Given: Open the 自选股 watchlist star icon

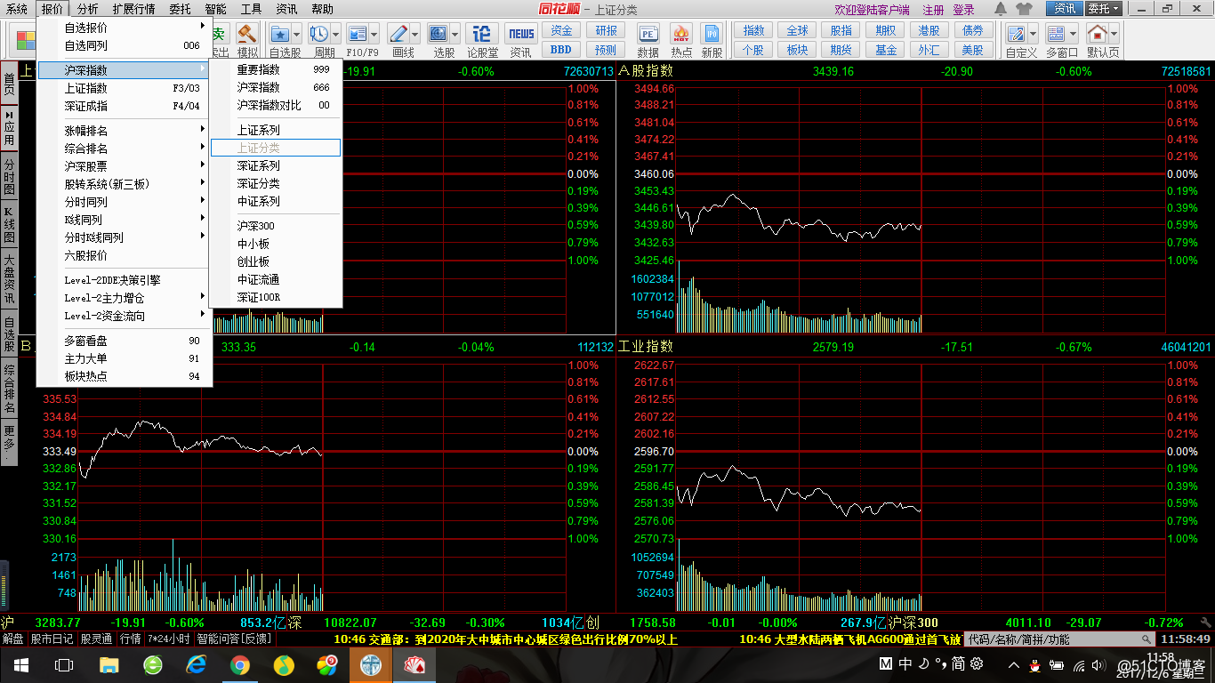Looking at the screenshot, I should click(x=279, y=35).
